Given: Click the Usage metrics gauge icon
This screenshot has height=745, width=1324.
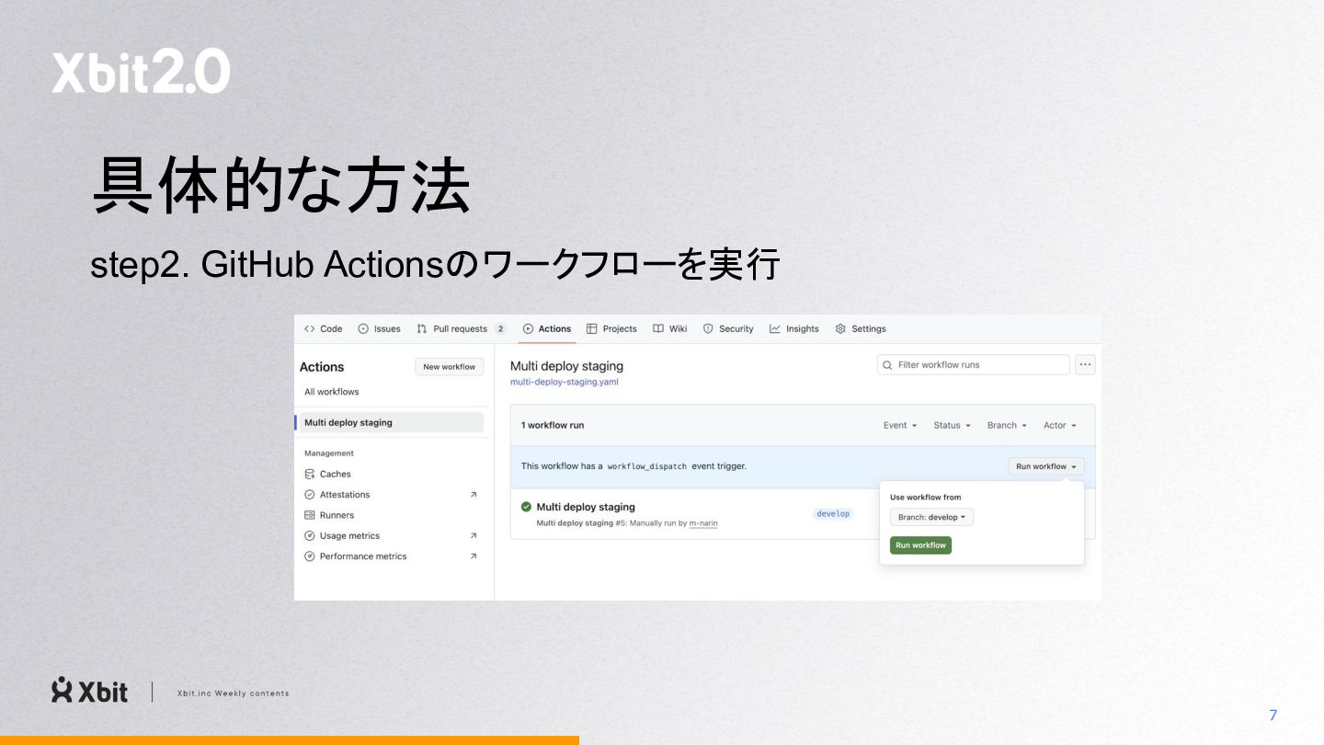Looking at the screenshot, I should tap(310, 535).
